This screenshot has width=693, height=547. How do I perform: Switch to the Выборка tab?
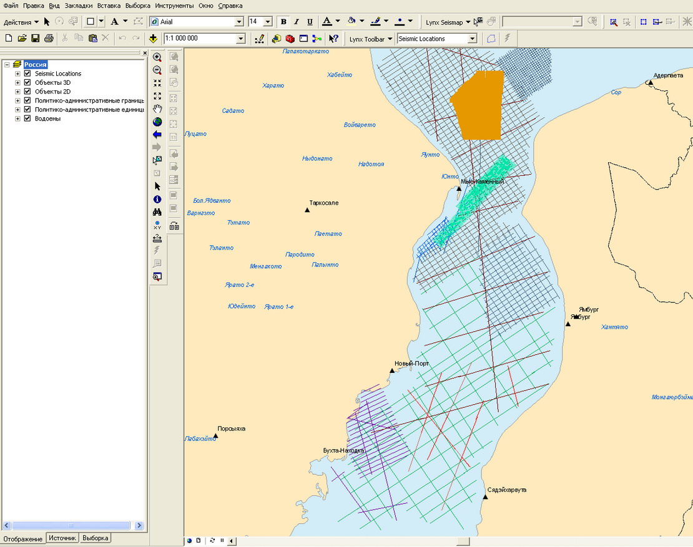coord(96,538)
